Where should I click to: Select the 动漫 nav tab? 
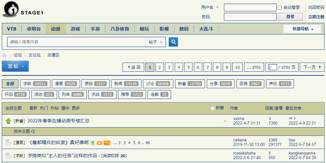click(56, 29)
